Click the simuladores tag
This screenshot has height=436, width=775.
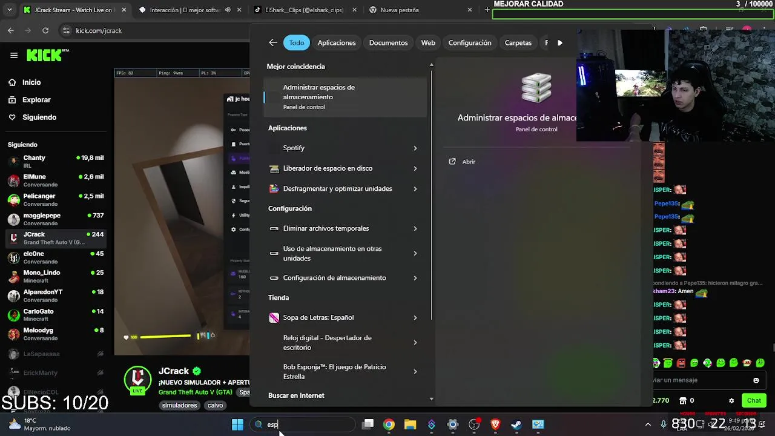tap(179, 405)
